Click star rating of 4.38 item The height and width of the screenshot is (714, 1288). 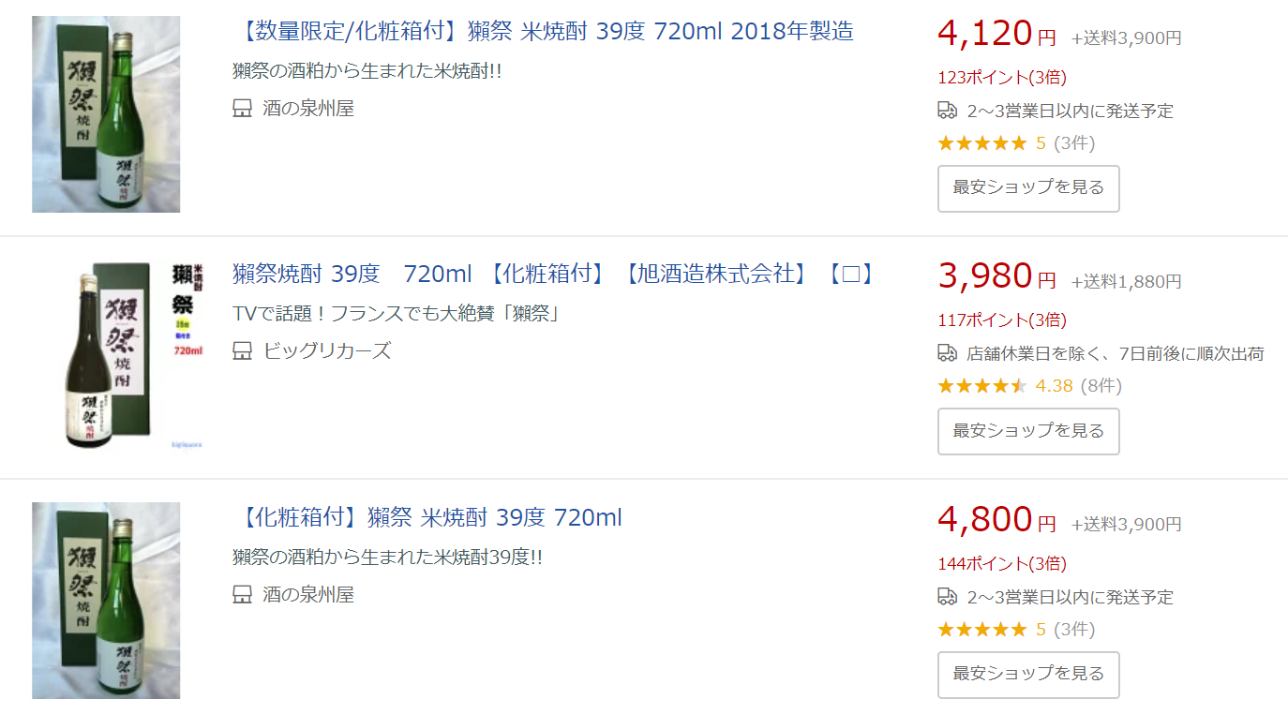[982, 385]
